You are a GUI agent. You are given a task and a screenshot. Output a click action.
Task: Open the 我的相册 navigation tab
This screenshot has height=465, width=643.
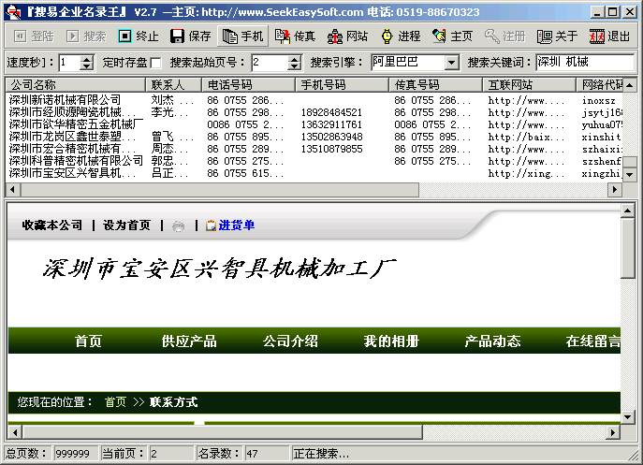(x=391, y=341)
